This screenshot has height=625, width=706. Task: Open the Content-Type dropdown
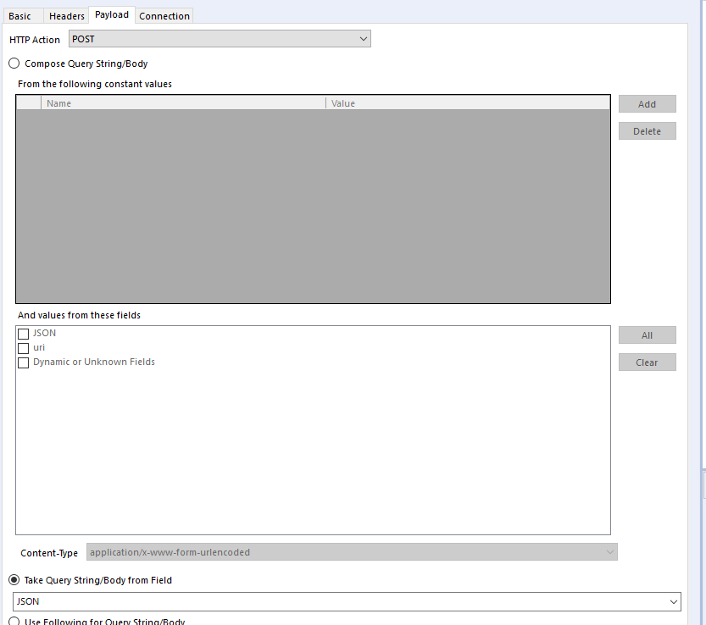(609, 551)
